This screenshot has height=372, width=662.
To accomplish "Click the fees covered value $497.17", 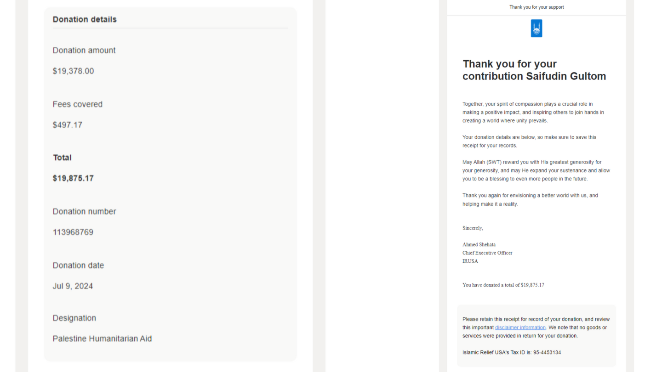I will pyautogui.click(x=68, y=125).
